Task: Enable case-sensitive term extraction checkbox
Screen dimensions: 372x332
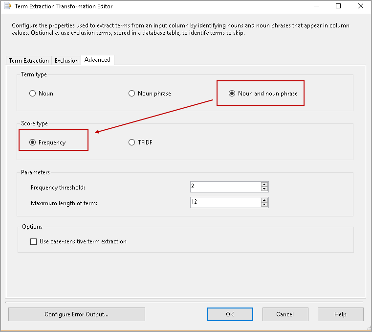Action: [34, 241]
